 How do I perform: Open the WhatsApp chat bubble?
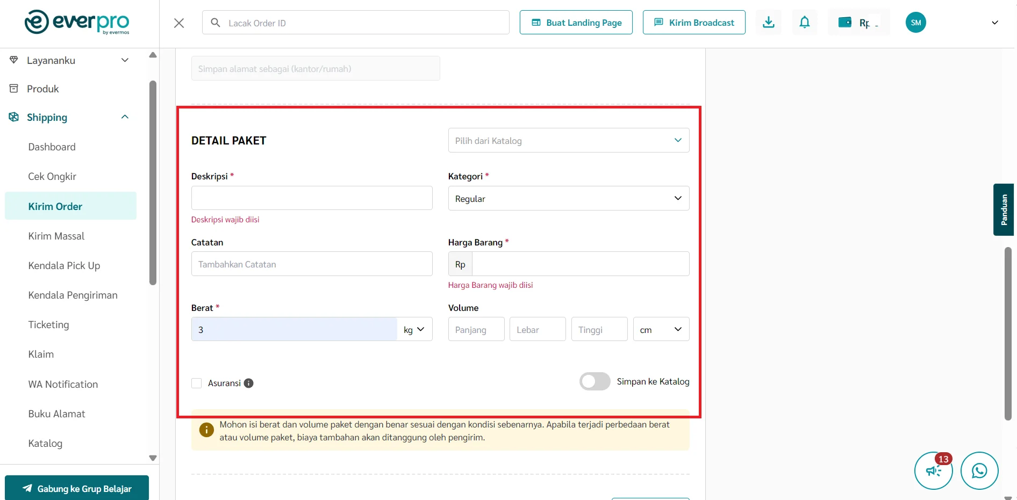979,470
